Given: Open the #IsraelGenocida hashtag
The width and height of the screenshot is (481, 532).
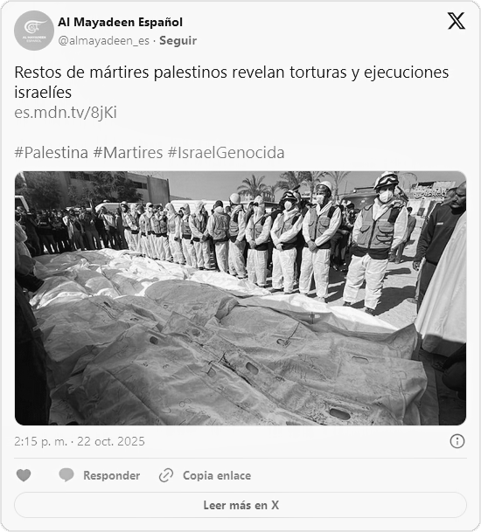Looking at the screenshot, I should pos(227,153).
